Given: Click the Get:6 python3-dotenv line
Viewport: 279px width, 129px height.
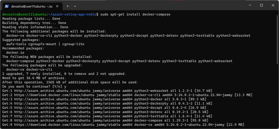Looking at the screenshot, I should 105,112.
